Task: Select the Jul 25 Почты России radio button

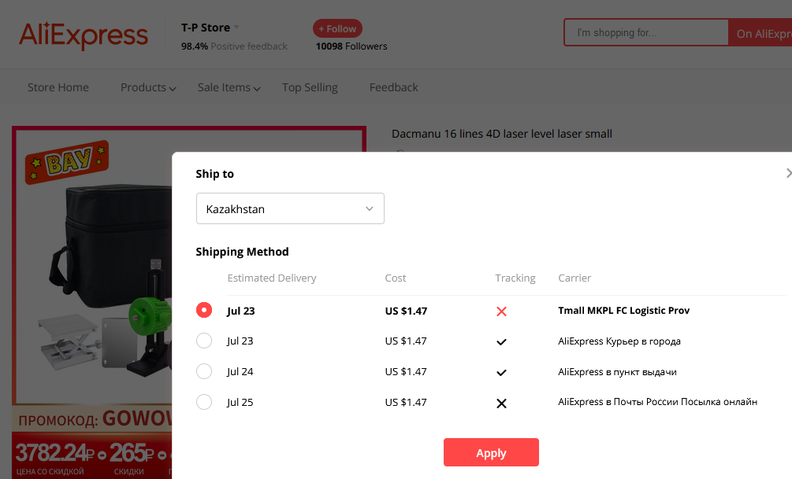Action: [204, 403]
